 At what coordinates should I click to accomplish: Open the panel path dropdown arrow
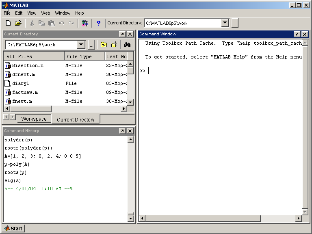coord(81,45)
